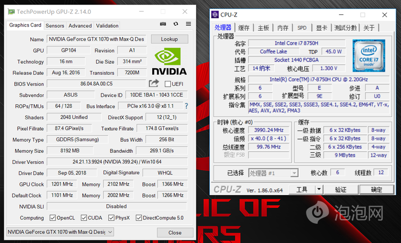Click the Lookup button
401x243 pixels.
(169, 39)
